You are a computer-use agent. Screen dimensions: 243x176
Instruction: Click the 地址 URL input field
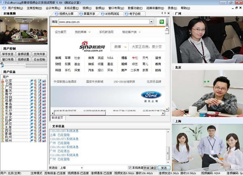(x=104, y=22)
